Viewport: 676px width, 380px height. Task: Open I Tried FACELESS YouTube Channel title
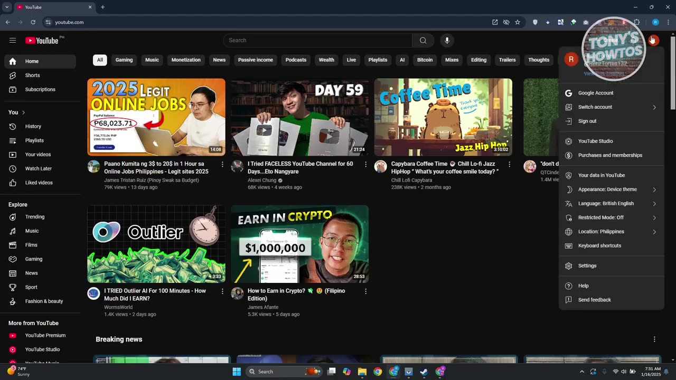coord(301,168)
